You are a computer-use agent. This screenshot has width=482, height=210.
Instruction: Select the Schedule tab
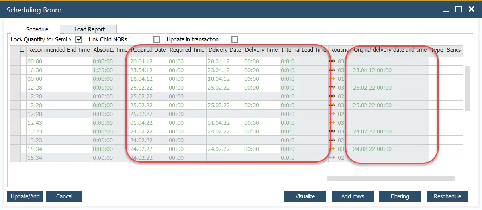pyautogui.click(x=37, y=29)
